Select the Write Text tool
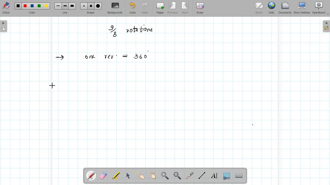330x185 pixels. click(x=214, y=175)
